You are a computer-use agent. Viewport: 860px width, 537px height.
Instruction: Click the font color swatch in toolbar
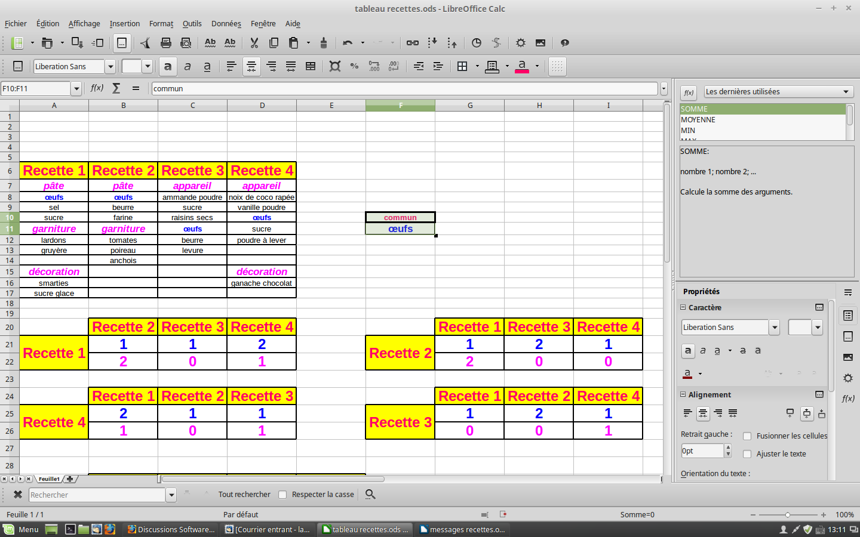521,66
